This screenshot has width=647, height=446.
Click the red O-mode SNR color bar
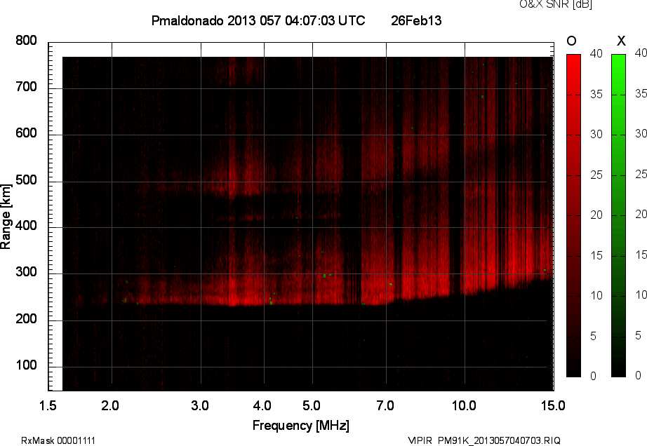(x=573, y=215)
